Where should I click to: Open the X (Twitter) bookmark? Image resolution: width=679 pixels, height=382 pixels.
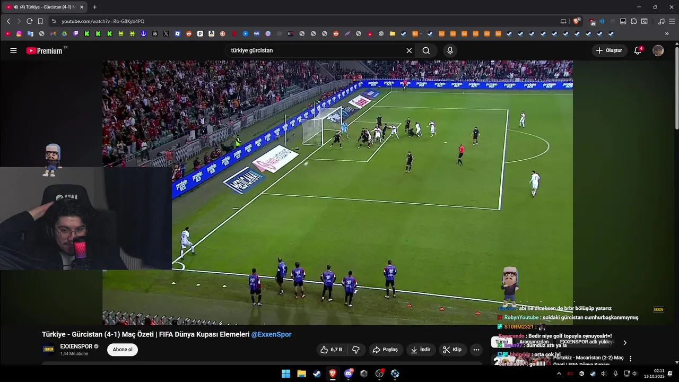point(166,33)
